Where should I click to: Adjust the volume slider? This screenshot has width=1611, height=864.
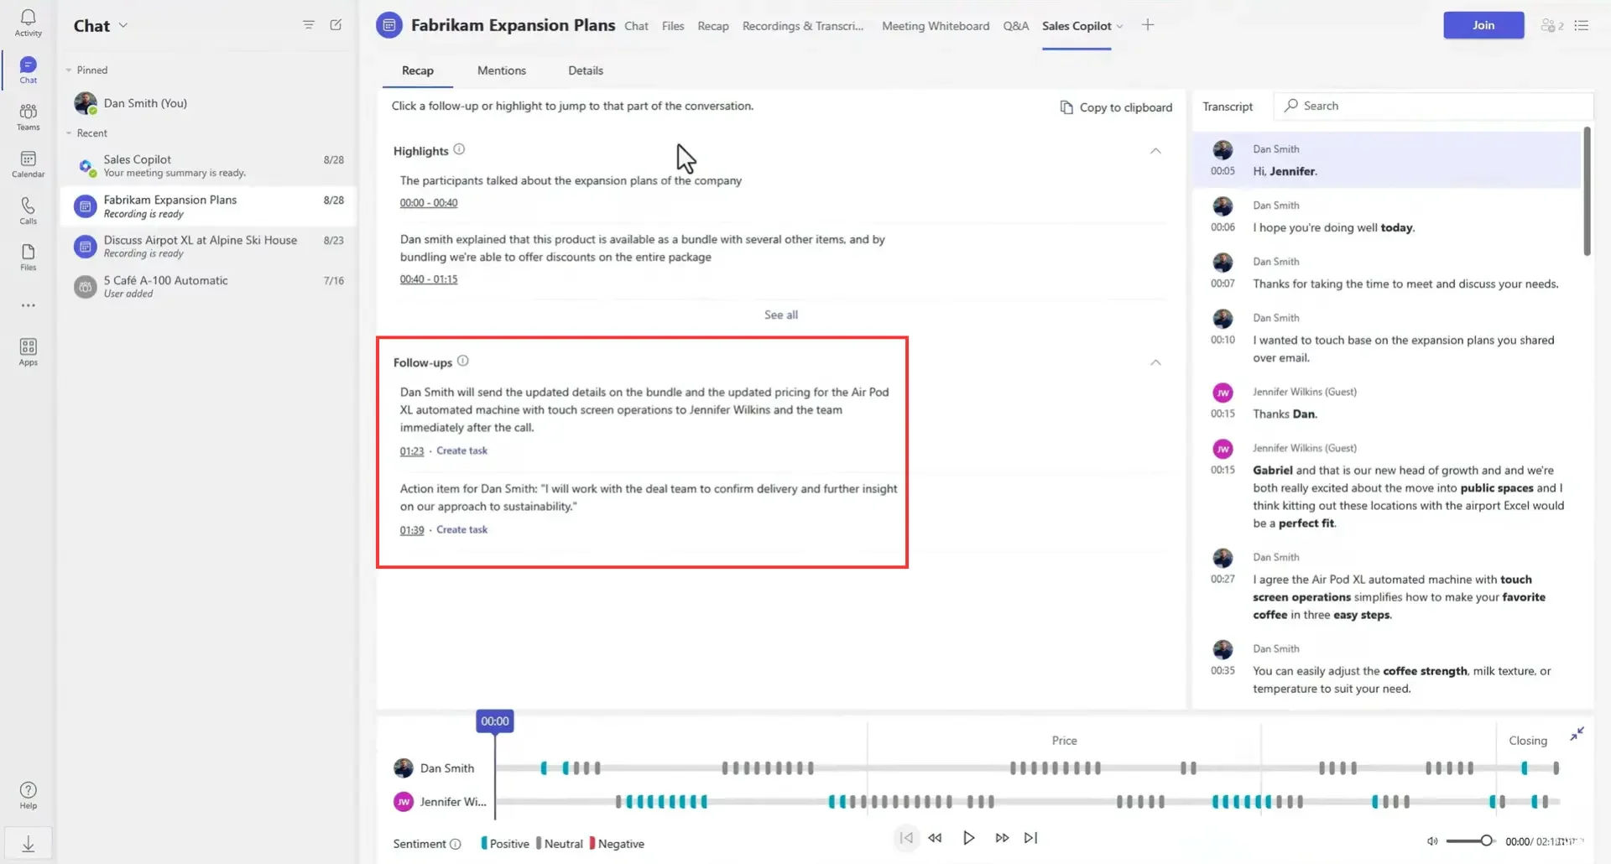click(x=1470, y=841)
